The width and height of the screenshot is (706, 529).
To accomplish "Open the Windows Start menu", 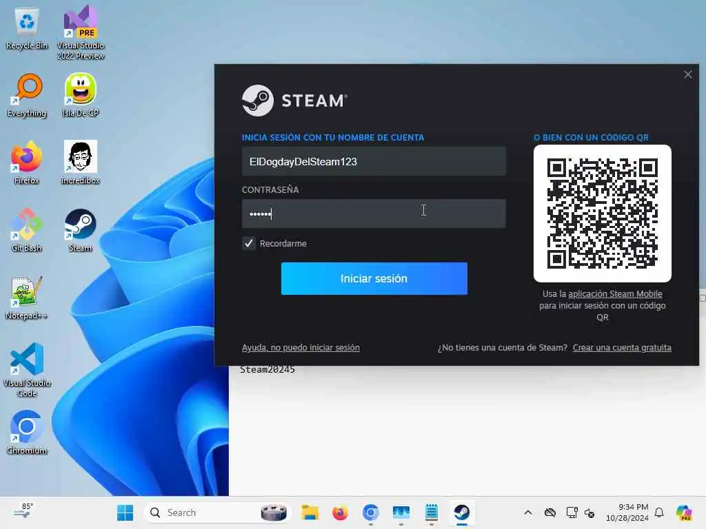I will pos(125,512).
